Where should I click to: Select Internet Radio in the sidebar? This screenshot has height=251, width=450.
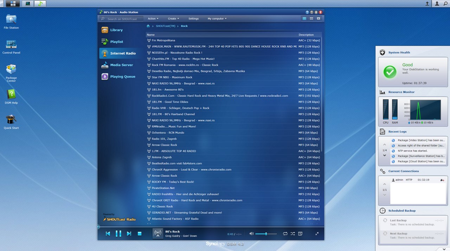click(120, 53)
